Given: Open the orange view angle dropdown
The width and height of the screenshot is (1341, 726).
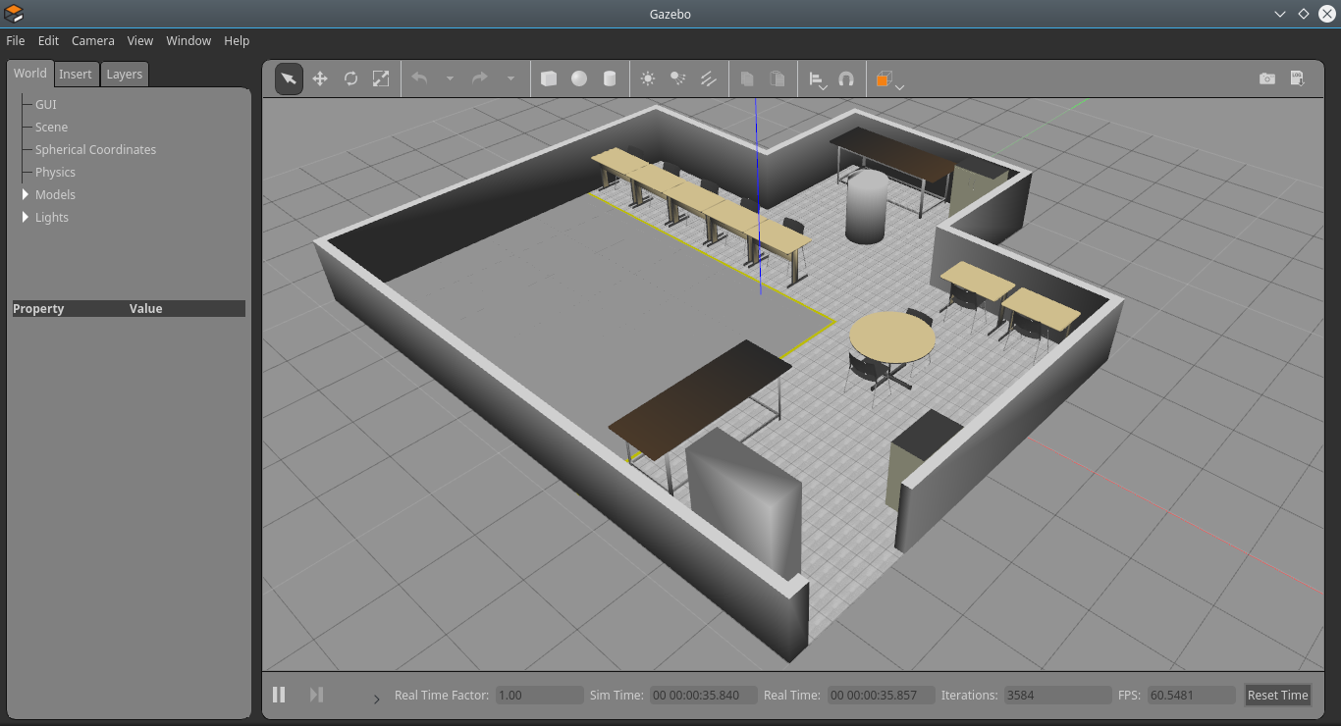Looking at the screenshot, I should 888,79.
